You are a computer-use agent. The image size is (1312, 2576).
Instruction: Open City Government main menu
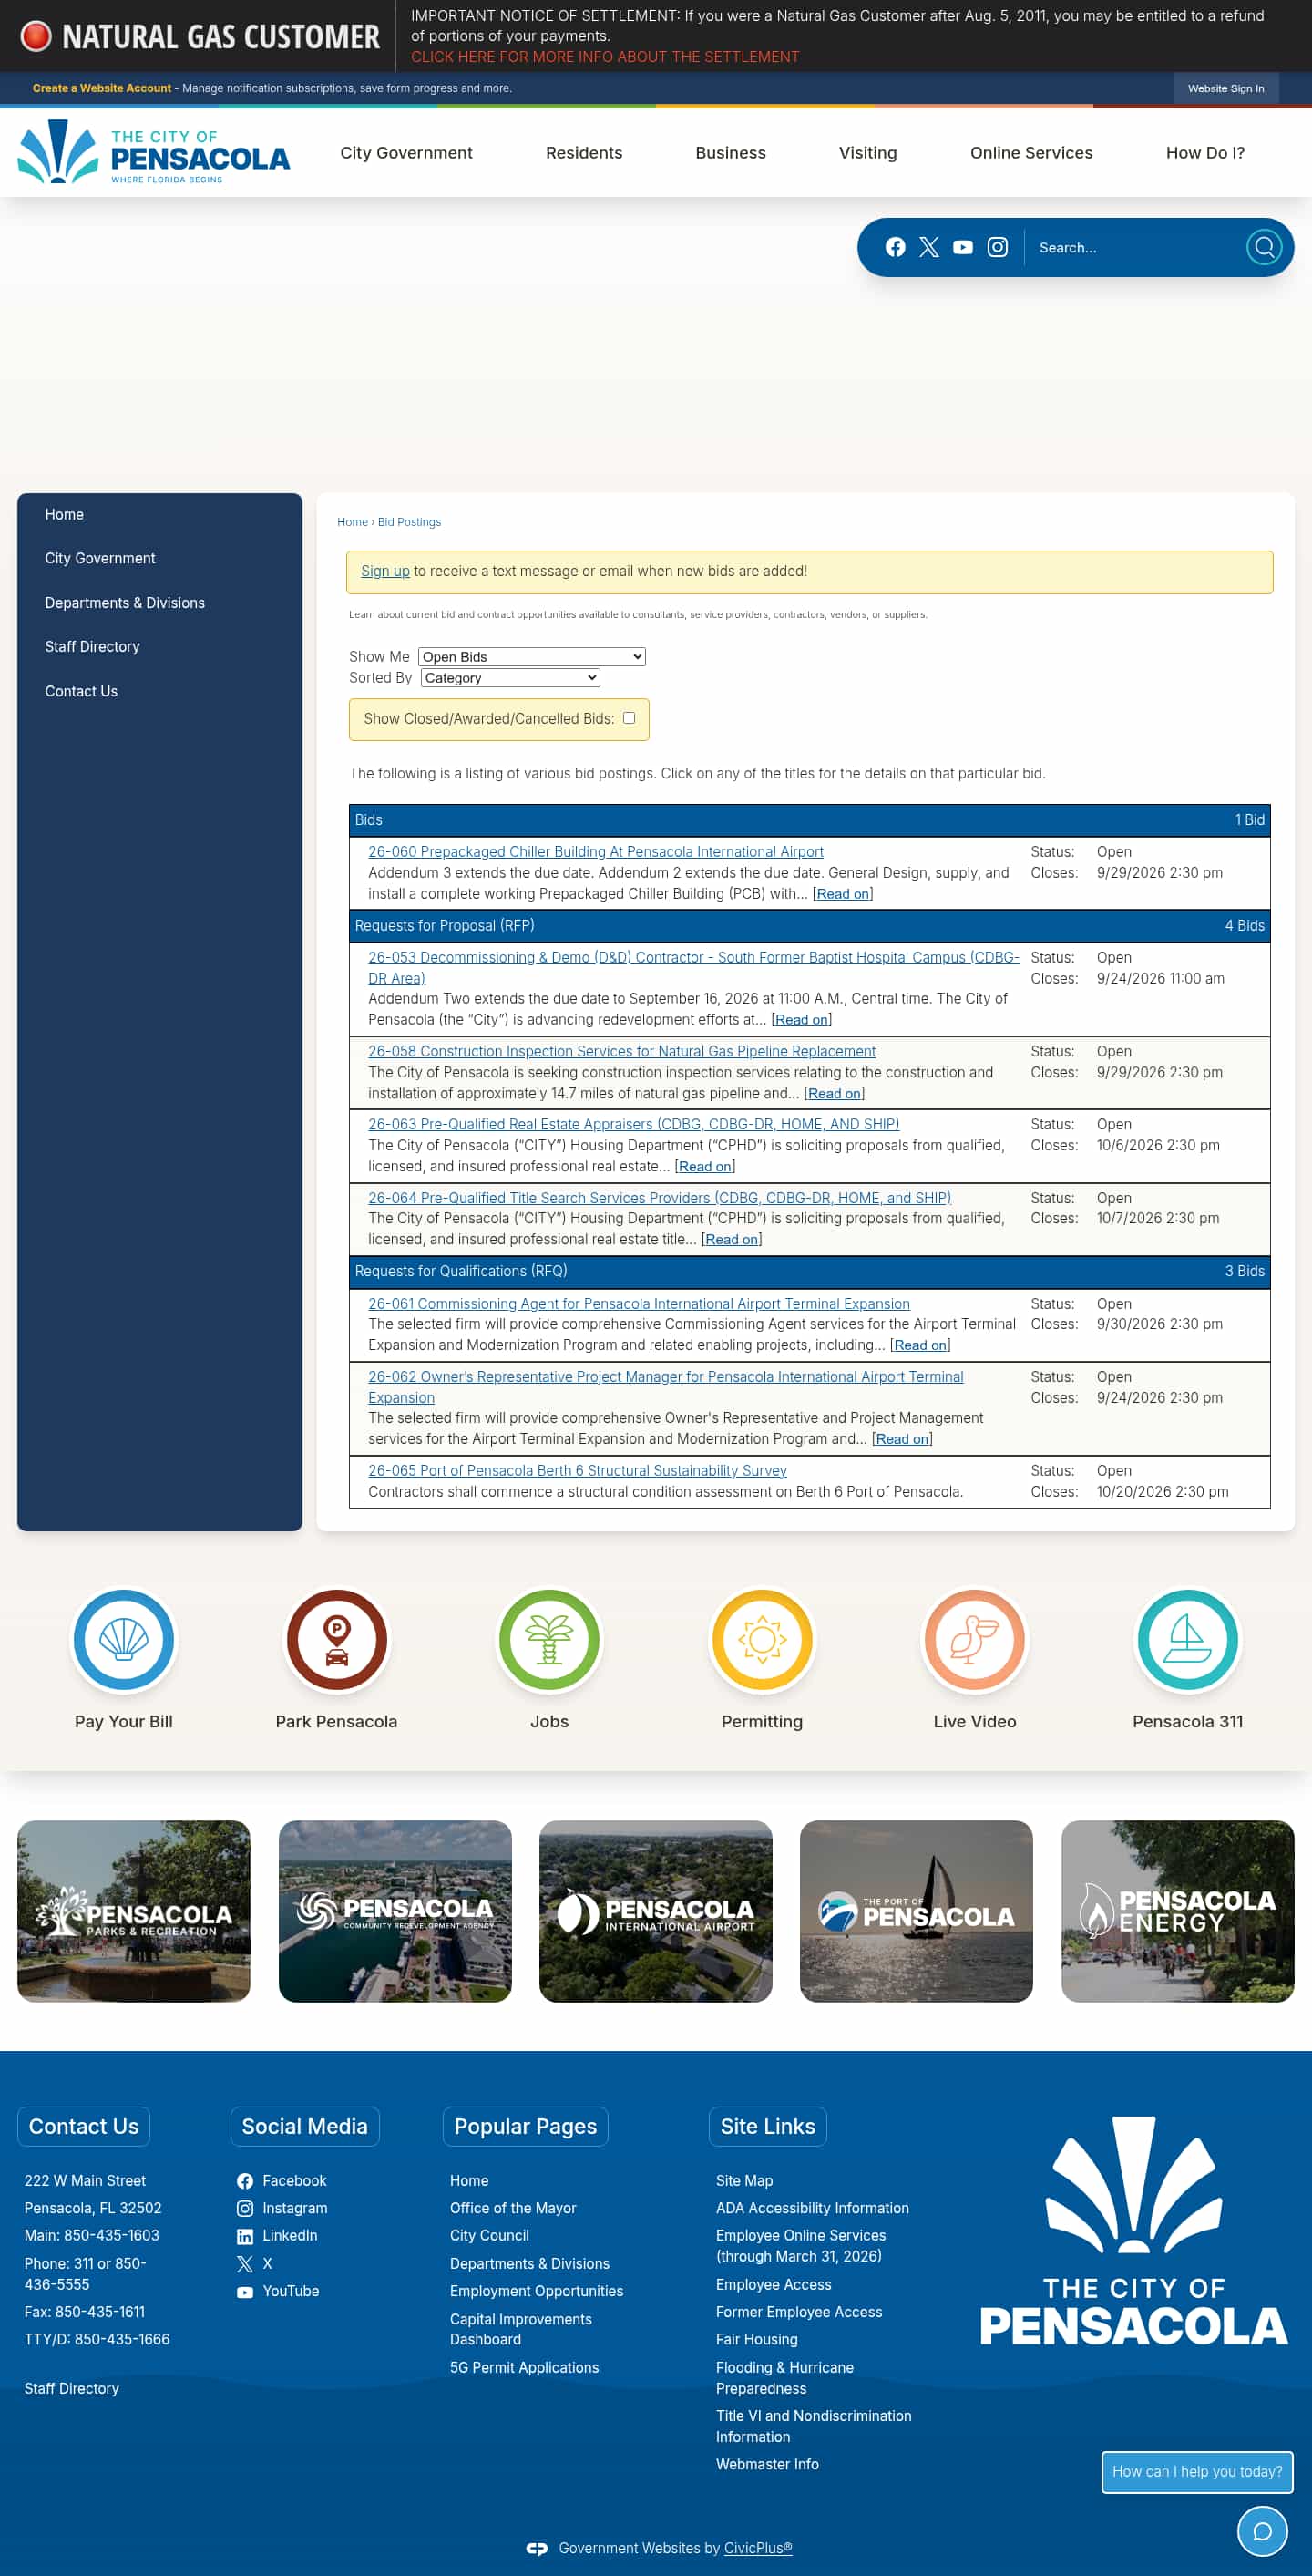pyautogui.click(x=406, y=153)
